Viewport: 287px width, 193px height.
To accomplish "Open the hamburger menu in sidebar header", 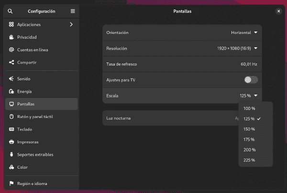I will [x=73, y=11].
